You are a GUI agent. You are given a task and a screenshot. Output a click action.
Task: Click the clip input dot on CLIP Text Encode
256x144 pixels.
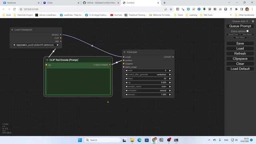pyautogui.click(x=46, y=65)
